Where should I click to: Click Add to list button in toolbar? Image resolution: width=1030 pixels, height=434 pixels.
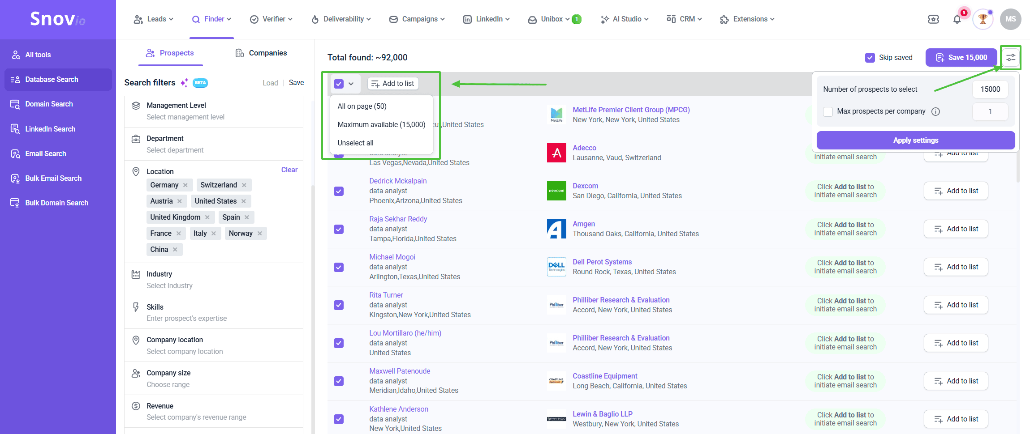(393, 84)
